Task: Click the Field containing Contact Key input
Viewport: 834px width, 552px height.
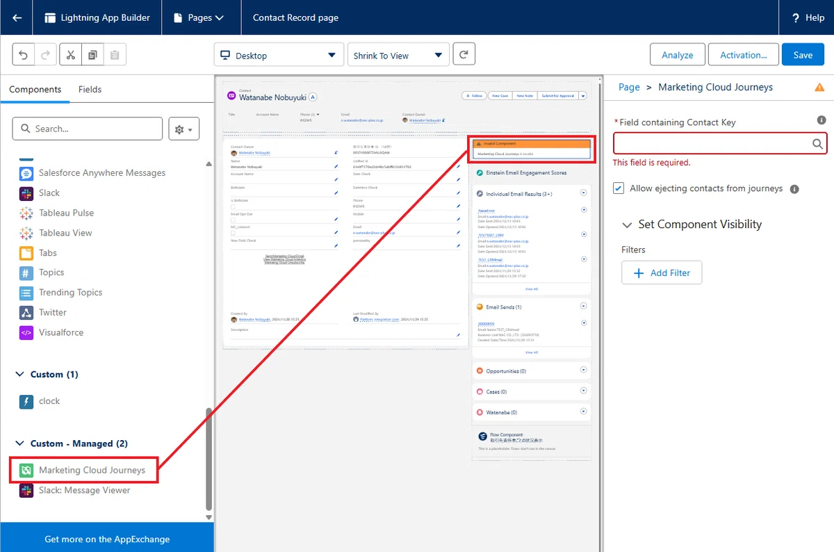Action: click(720, 143)
